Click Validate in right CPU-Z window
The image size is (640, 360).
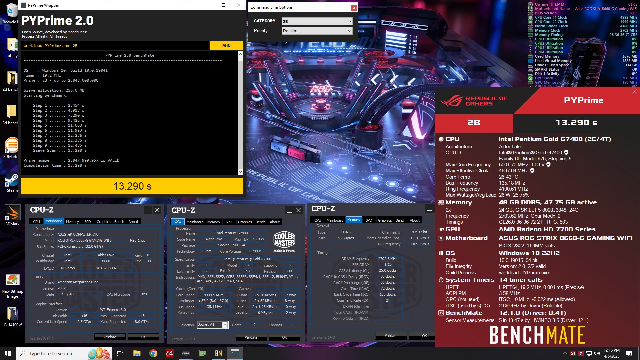point(391,336)
